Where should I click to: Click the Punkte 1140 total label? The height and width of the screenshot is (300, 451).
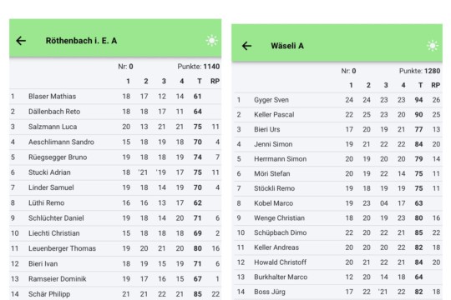pyautogui.click(x=199, y=67)
